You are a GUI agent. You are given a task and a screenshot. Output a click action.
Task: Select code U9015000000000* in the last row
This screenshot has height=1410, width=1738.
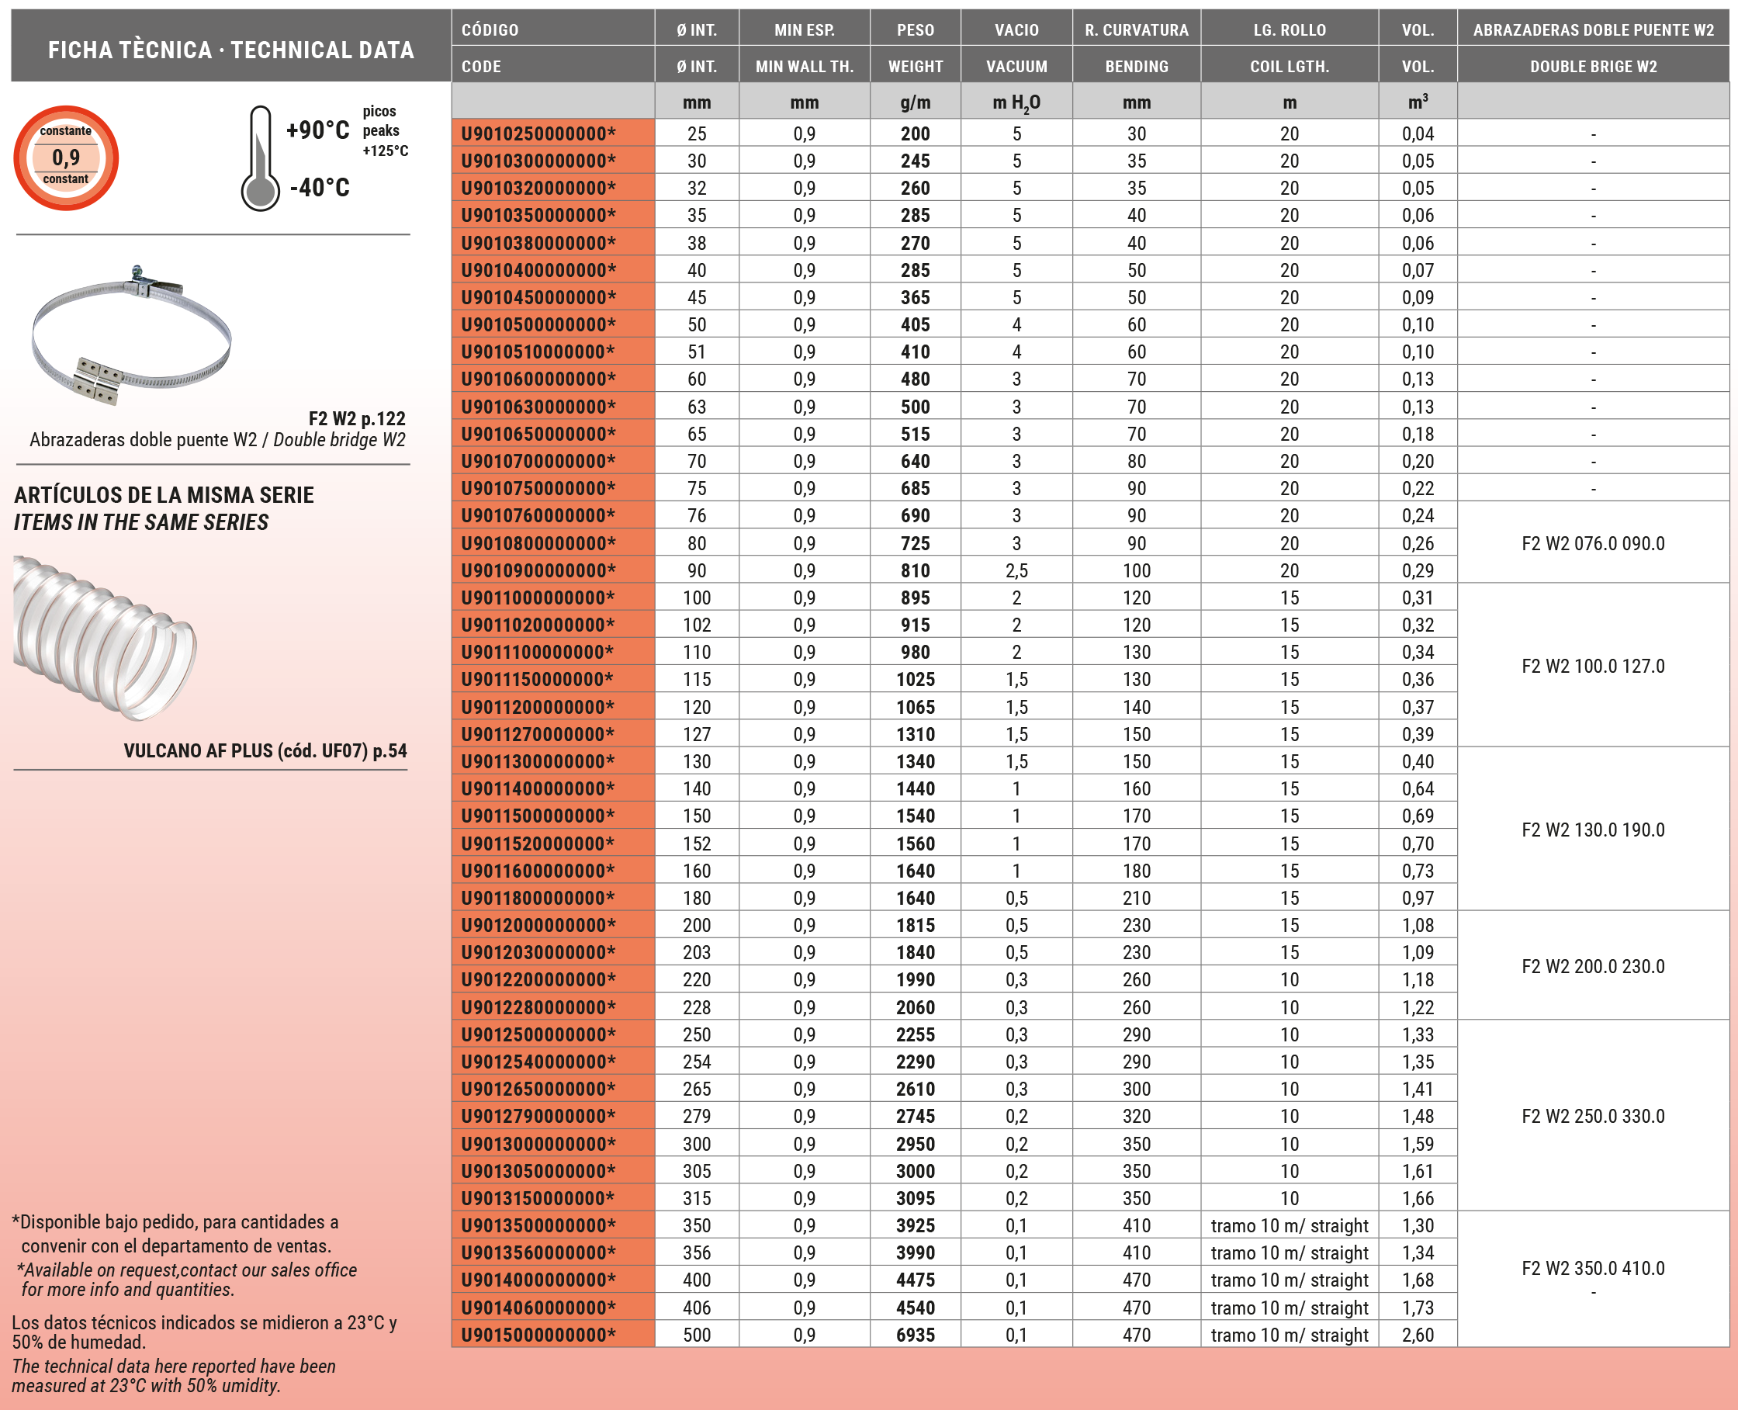click(538, 1335)
